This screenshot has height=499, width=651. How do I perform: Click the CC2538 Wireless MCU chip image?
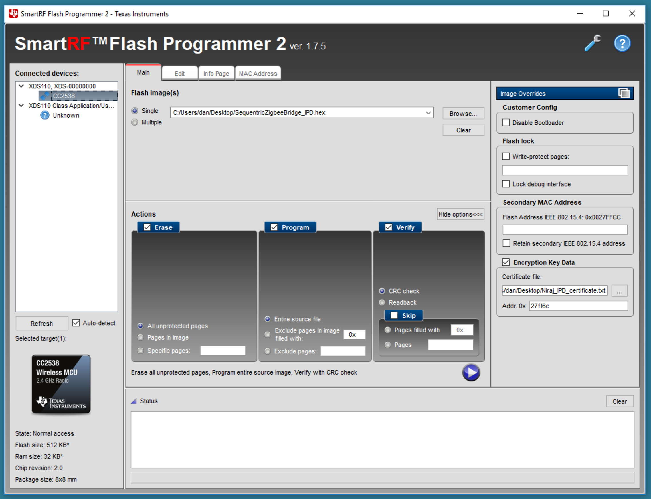click(x=61, y=384)
